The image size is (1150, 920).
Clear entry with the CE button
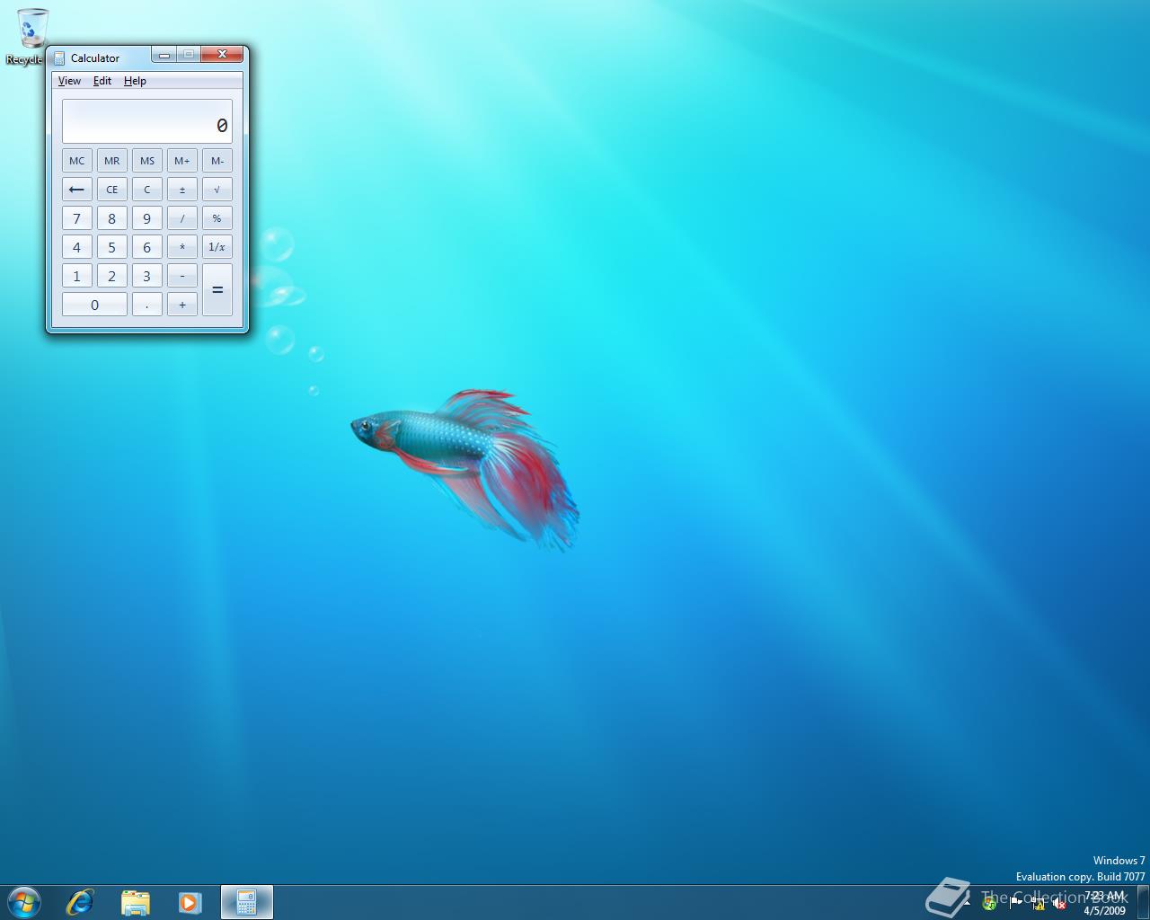tap(111, 190)
